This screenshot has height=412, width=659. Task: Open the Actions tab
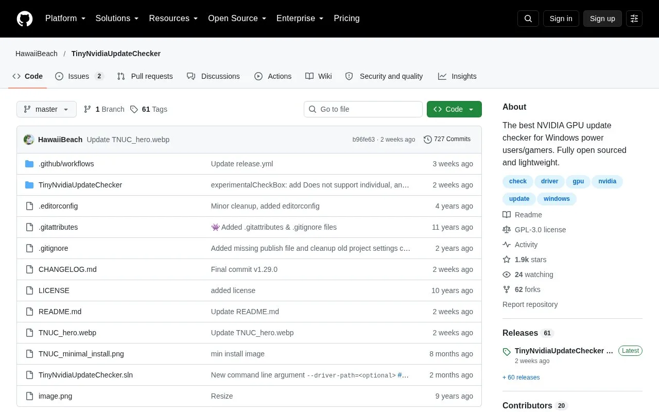tap(273, 76)
